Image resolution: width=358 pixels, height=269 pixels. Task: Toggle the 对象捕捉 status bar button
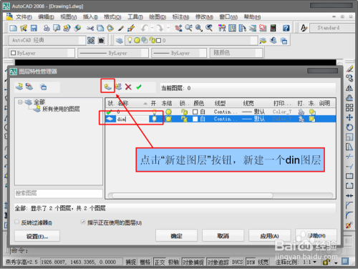pyautogui.click(x=193, y=263)
